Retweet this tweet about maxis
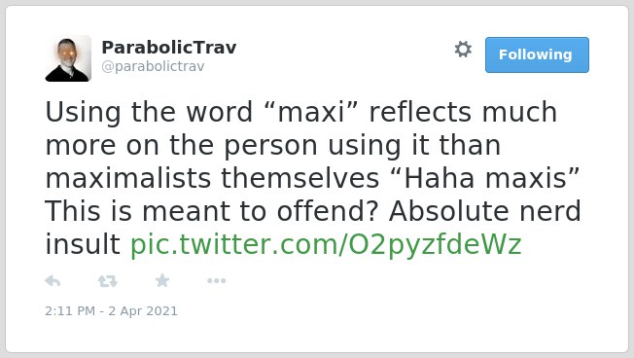This screenshot has width=634, height=358. point(108,281)
